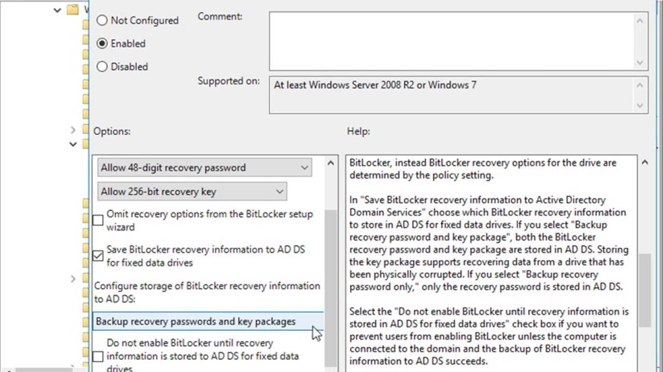
Task: Click the Help: label
Action: 358,131
